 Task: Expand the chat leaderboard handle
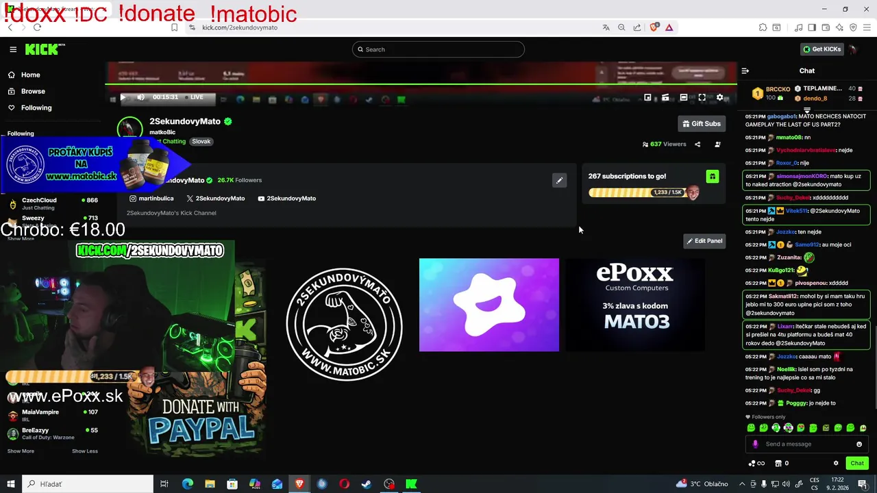(x=807, y=110)
